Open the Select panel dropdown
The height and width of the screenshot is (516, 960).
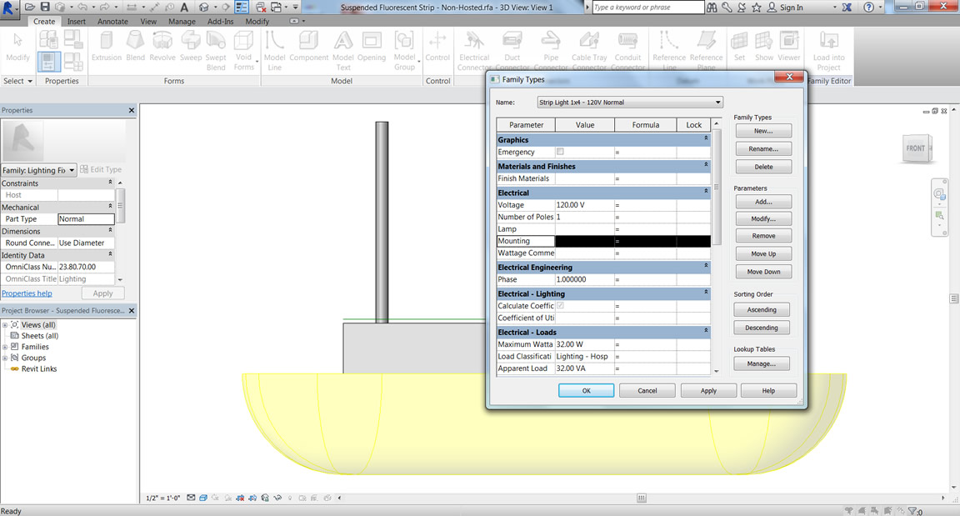coord(17,81)
